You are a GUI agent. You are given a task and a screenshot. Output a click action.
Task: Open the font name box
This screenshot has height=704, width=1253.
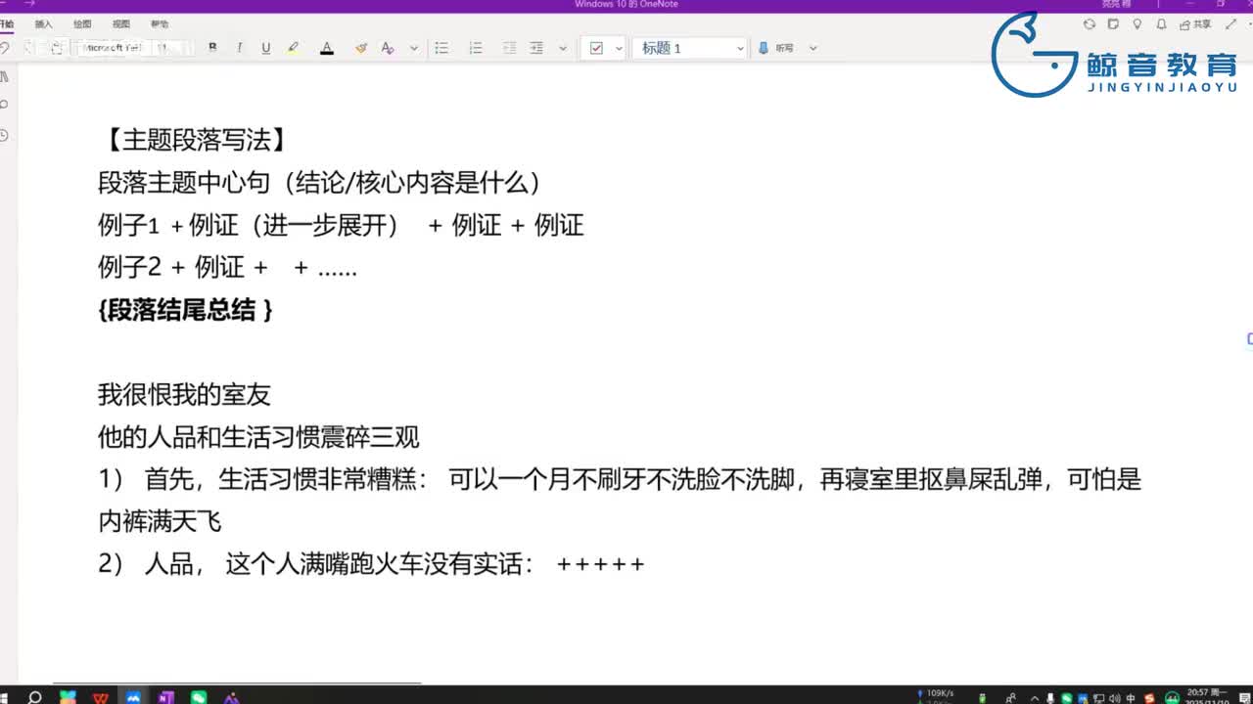coord(114,47)
